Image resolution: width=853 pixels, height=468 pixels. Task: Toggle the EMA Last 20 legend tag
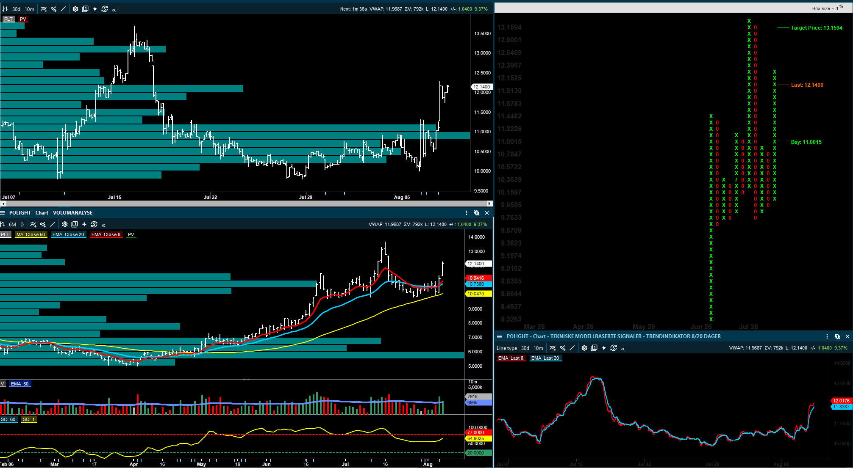click(545, 358)
